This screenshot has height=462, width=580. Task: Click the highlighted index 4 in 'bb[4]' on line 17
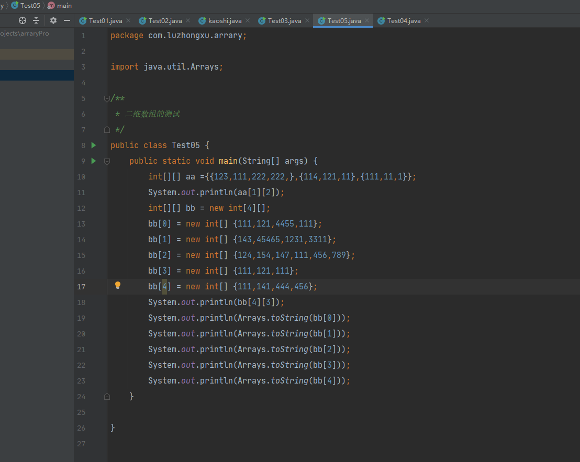pyautogui.click(x=164, y=286)
